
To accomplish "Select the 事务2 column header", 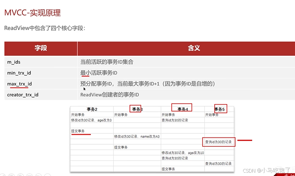I will 92,109.
